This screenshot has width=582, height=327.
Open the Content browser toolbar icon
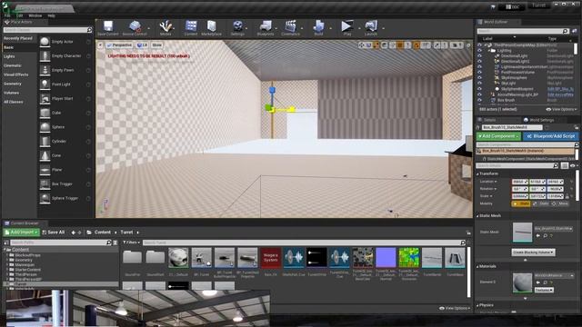(191, 28)
